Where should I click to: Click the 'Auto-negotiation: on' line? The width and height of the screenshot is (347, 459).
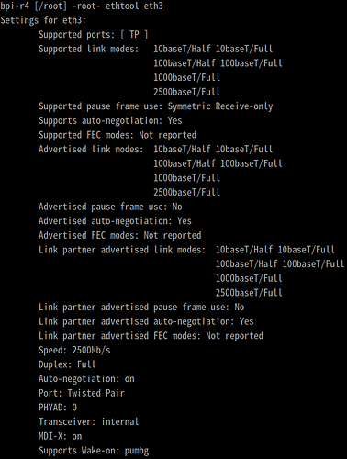point(86,379)
